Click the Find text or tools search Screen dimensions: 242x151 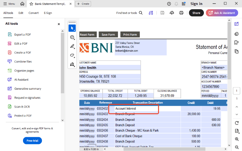pyautogui.click(x=129, y=13)
